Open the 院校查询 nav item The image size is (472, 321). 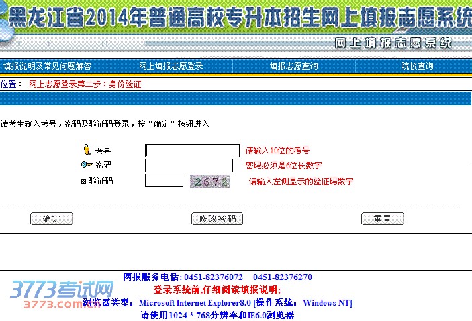tap(417, 66)
